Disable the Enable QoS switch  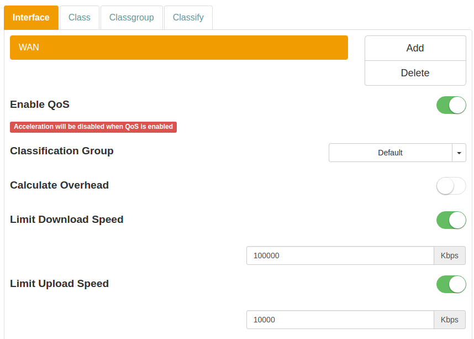point(451,105)
